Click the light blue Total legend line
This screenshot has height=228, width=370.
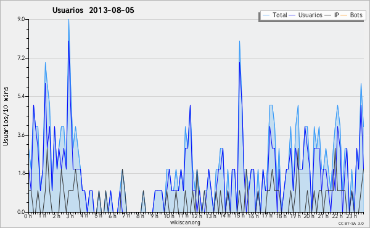click(266, 15)
